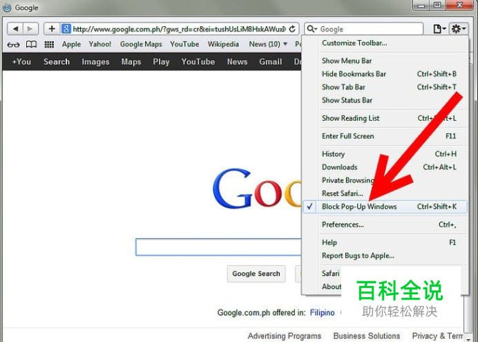Open Business Solutions link
This screenshot has height=342, width=478.
367,336
